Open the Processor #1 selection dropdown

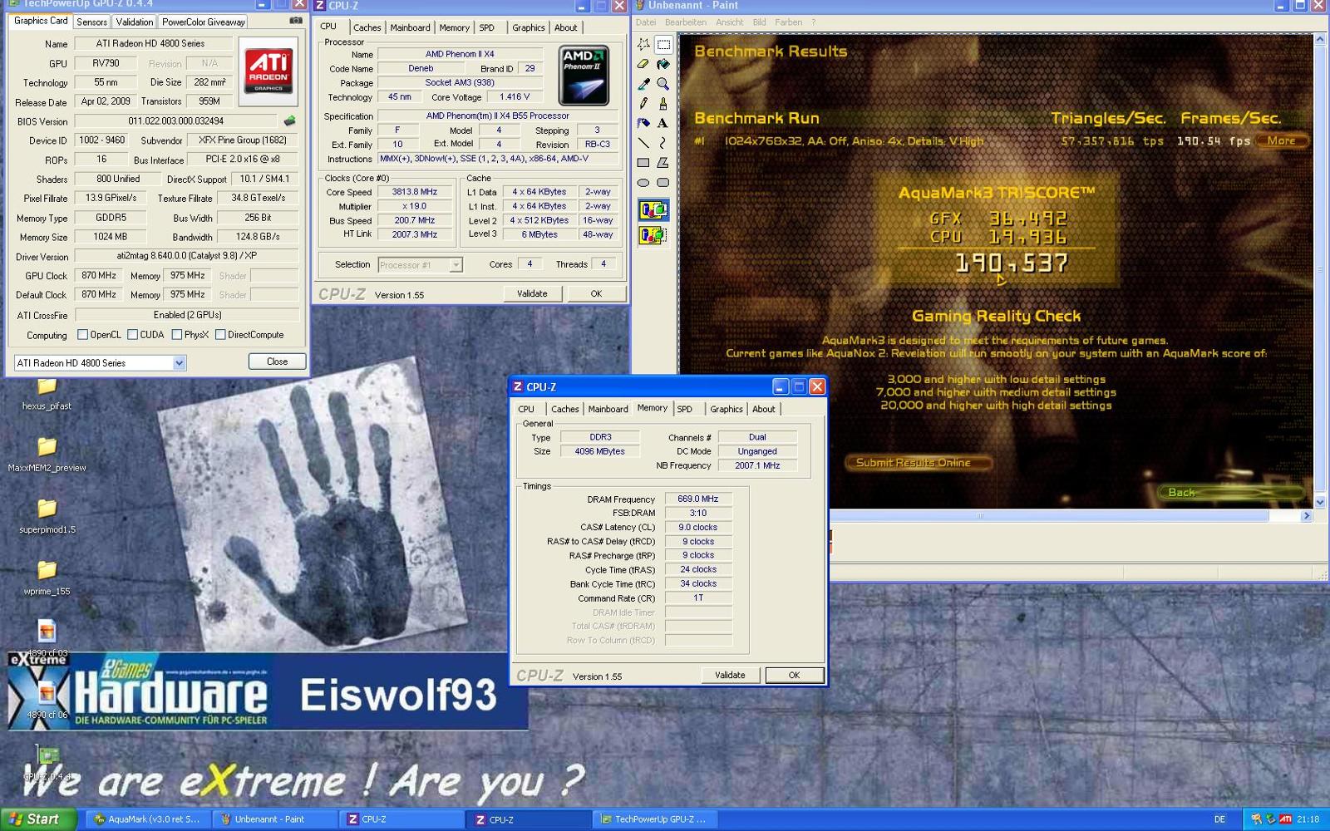tap(420, 265)
